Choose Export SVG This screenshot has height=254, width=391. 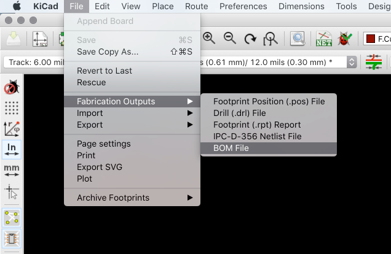(x=132, y=167)
